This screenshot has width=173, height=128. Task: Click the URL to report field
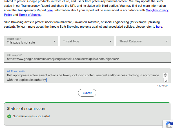87,57
